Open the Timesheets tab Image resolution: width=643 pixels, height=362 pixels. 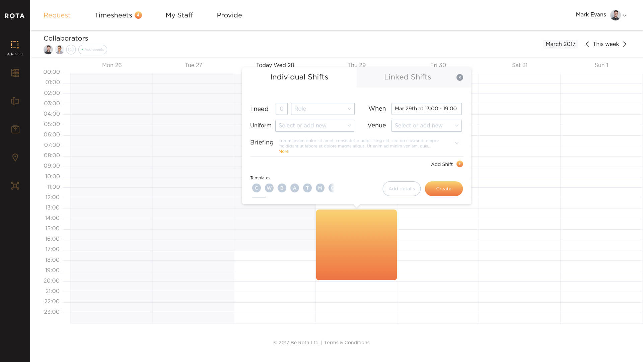[113, 15]
